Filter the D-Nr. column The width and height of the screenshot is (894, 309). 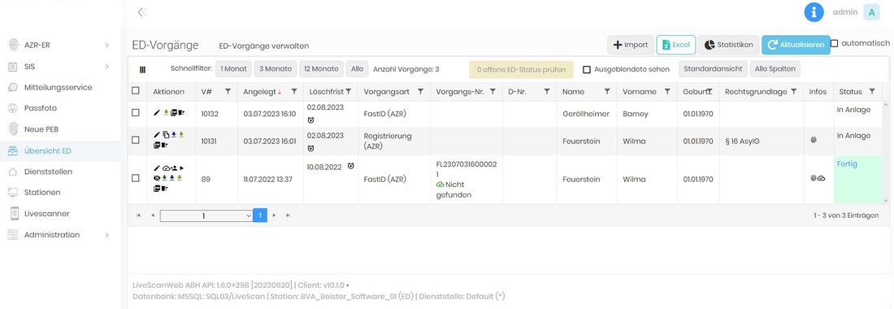tap(546, 91)
